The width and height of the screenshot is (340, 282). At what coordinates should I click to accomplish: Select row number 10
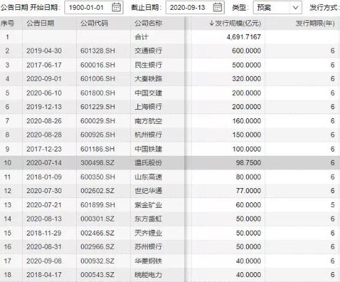coord(7,163)
